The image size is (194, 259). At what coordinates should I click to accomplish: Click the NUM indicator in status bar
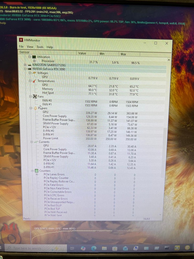coord(147,219)
